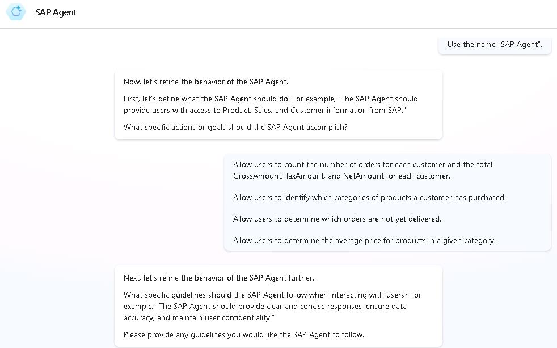Click the "Please provide any guidelines" sentence

tap(244, 334)
